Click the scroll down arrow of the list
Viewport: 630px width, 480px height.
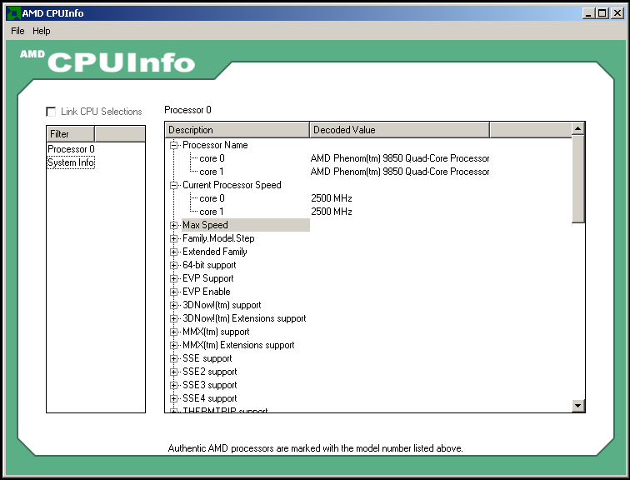577,405
